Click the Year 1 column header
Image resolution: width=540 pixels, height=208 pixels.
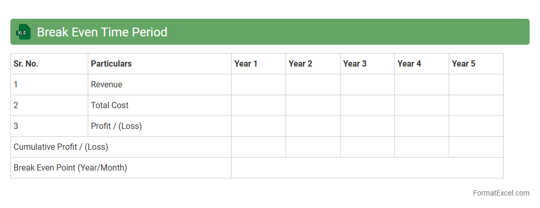[246, 64]
